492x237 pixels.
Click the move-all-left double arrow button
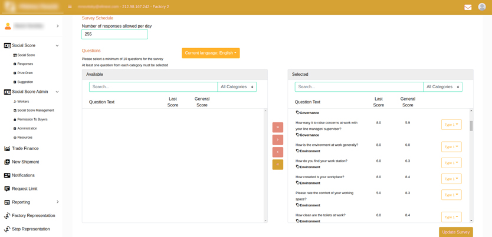(278, 165)
